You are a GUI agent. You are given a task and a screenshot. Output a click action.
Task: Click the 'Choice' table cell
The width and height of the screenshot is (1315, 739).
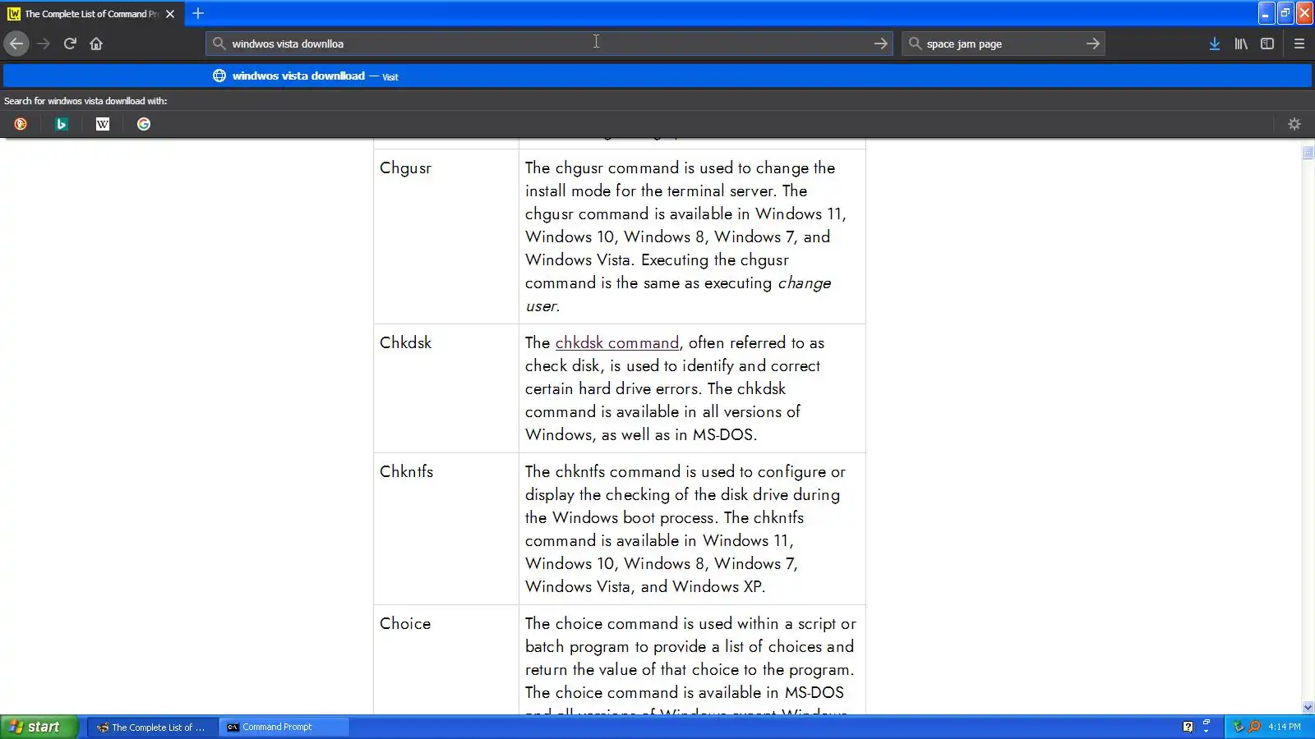(x=446, y=659)
